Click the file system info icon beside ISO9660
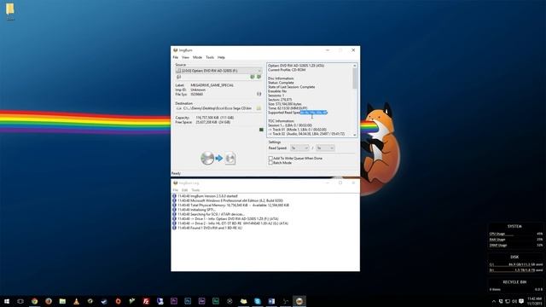This screenshot has width=546, height=307. click(x=258, y=94)
